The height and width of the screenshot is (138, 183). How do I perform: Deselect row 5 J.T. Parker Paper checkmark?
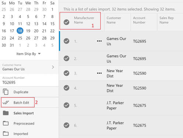[x=66, y=105]
